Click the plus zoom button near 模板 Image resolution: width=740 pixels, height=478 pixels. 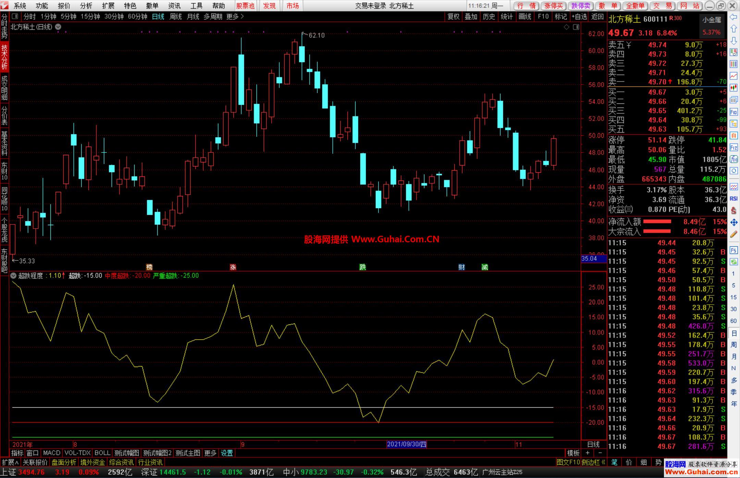tap(588, 453)
